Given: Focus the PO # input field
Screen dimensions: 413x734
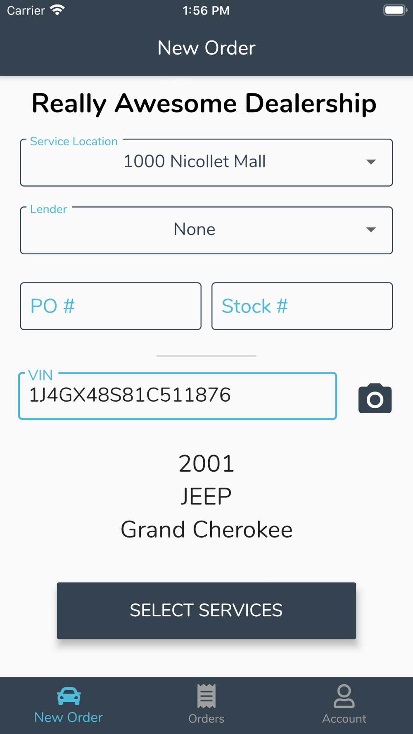Looking at the screenshot, I should coord(111,306).
